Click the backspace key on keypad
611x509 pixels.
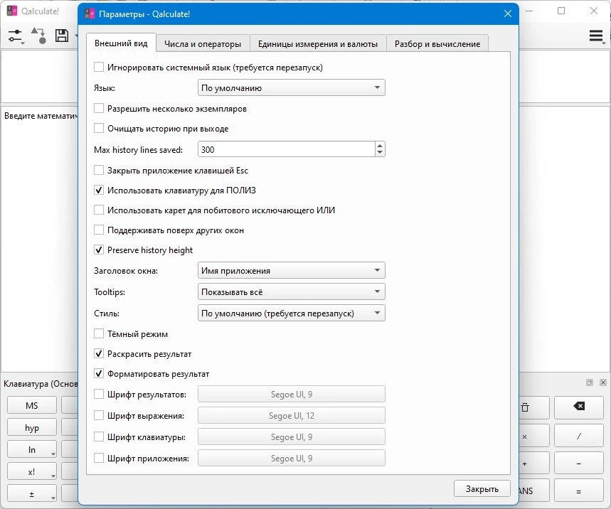579,407
